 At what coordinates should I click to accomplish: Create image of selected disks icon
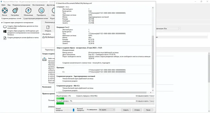click(x=5, y=27)
